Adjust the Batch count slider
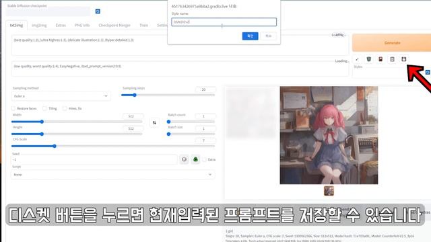The image size is (431, 242). [191, 122]
